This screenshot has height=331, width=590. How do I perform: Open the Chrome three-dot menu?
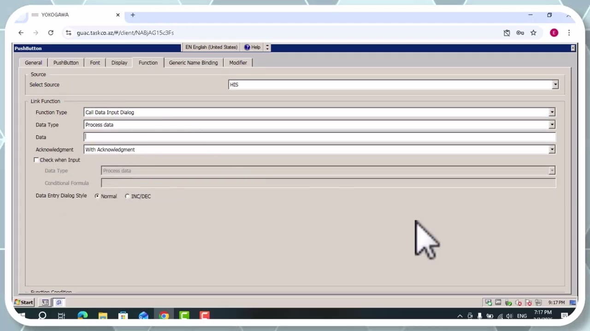[569, 33]
